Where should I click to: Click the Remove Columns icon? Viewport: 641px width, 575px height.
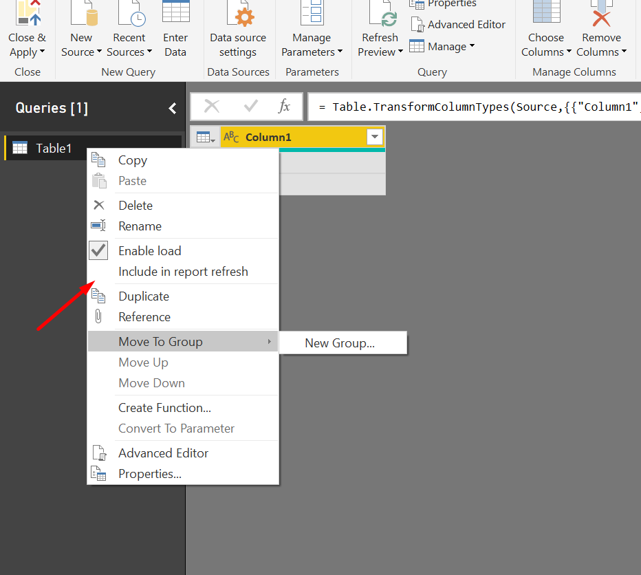(x=601, y=13)
